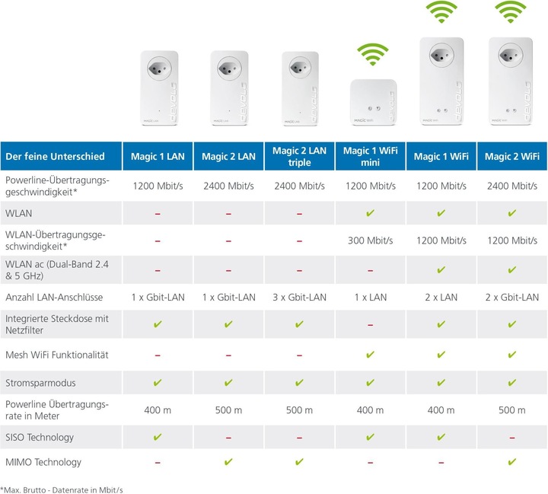Click the SISO dash for Magic 2 LAN
Screen dimensions: 548x494
(x=228, y=438)
